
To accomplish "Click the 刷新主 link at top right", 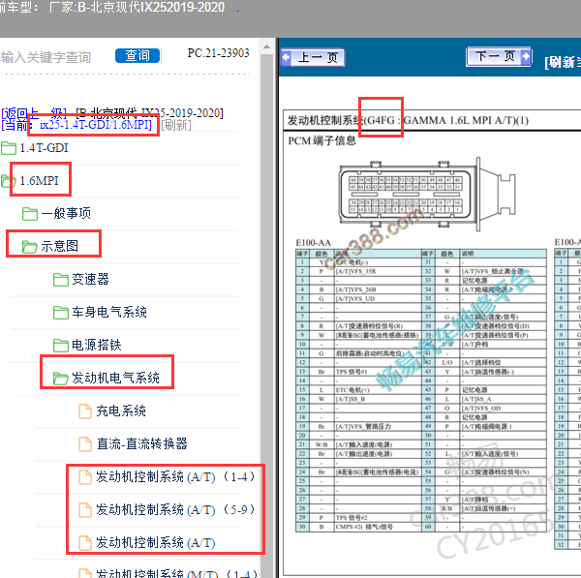I will 563,62.
